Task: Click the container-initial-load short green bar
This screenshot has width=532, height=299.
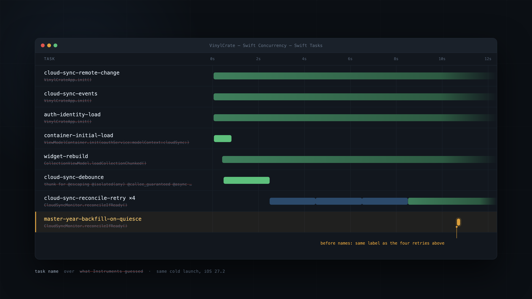Action: coord(223,139)
